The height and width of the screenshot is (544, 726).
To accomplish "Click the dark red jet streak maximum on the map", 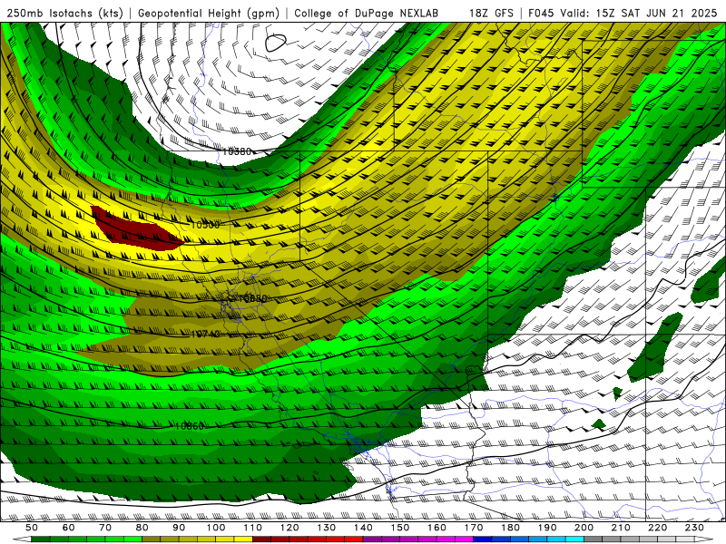I will click(x=139, y=231).
